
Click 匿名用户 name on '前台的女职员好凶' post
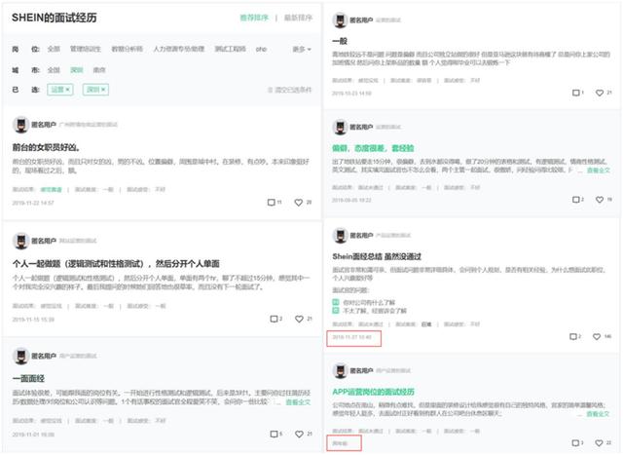pyautogui.click(x=44, y=125)
